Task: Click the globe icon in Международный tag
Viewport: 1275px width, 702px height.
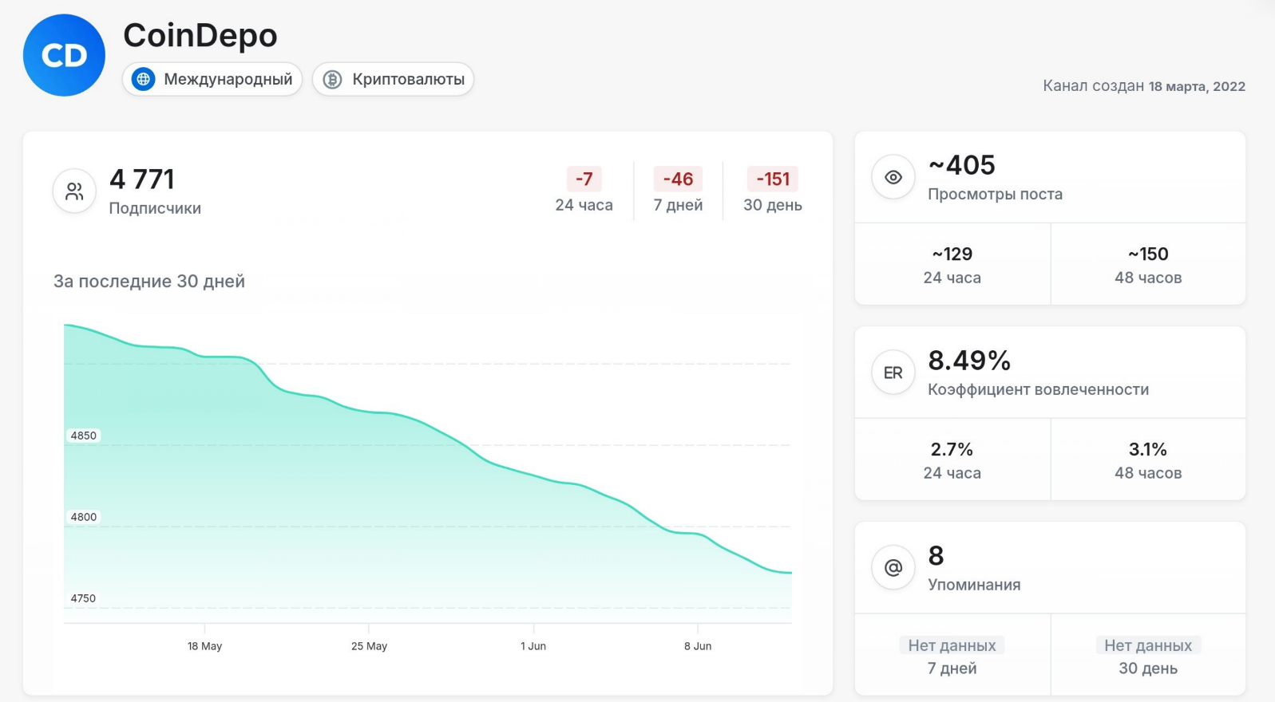Action: (x=143, y=79)
